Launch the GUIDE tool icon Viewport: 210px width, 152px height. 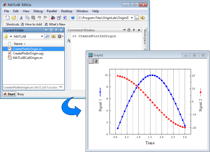pos(59,18)
